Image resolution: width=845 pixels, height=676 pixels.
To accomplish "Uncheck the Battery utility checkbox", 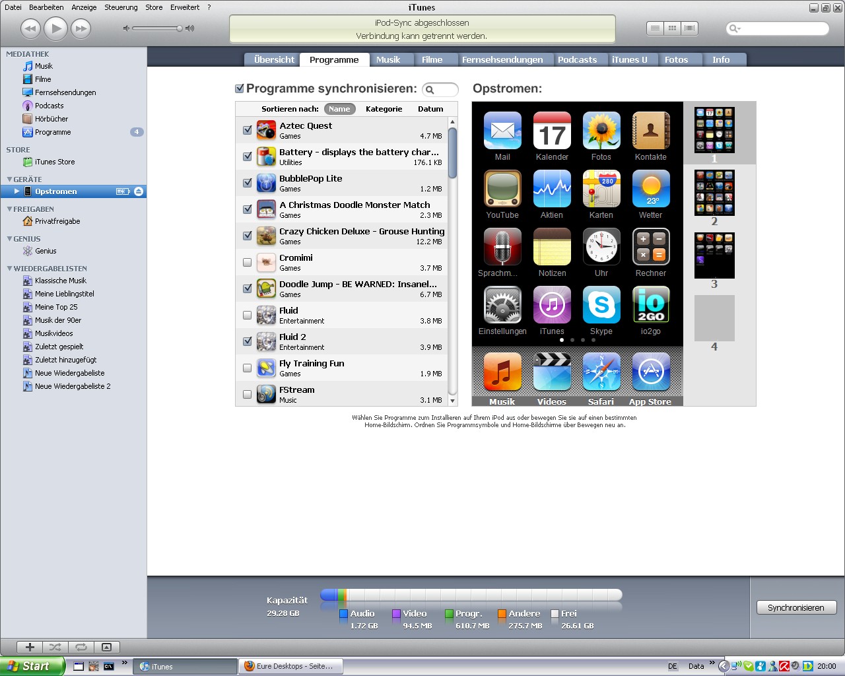I will tap(248, 156).
